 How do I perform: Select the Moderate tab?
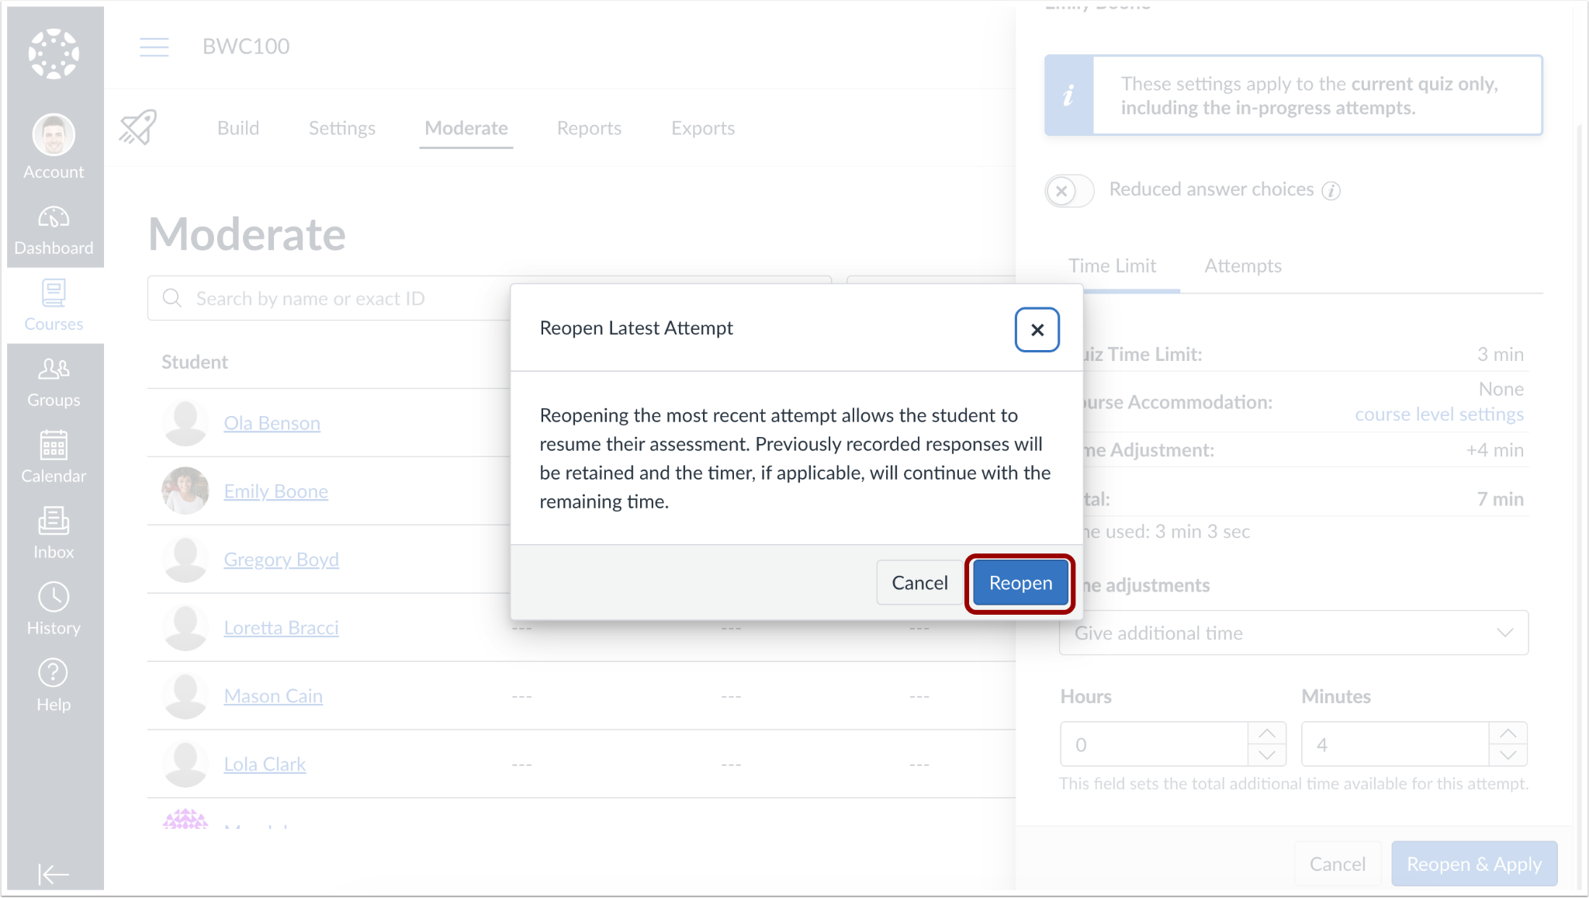[x=466, y=128]
